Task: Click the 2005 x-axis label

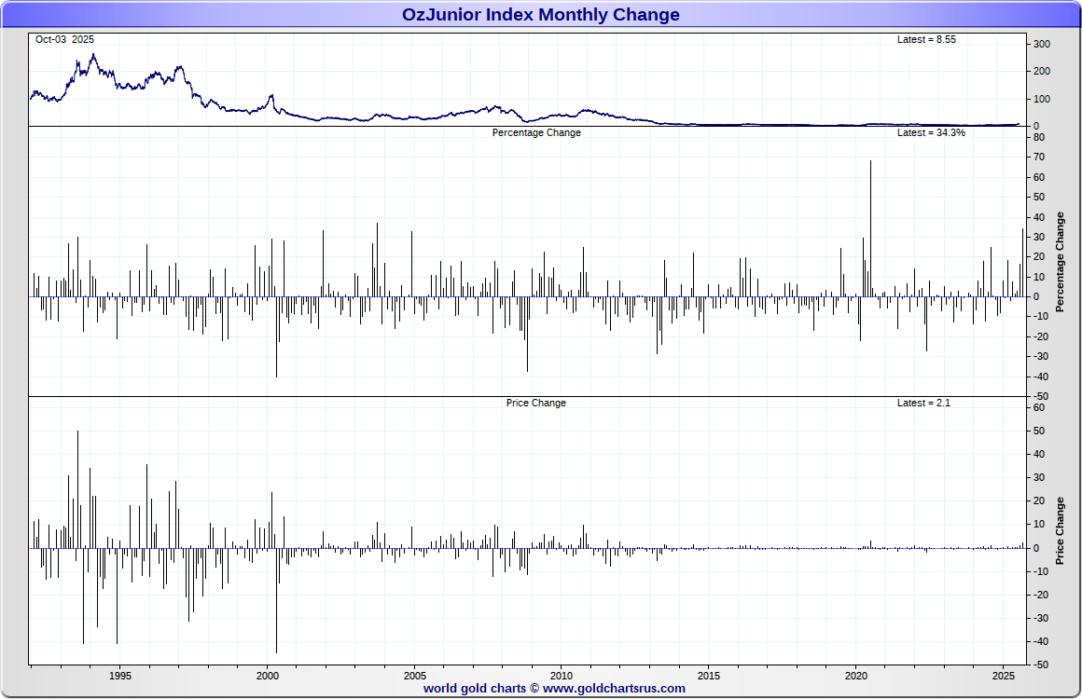Action: (x=415, y=676)
